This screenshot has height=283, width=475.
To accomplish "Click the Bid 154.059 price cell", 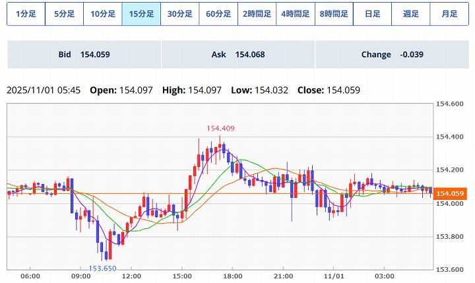I will pos(84,55).
